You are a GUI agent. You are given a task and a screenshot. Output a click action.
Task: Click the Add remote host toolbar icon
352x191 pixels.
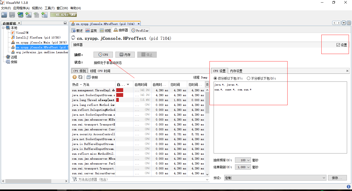20,15
